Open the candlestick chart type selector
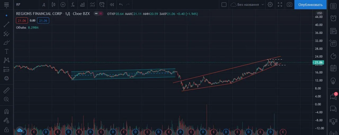This screenshot has height=135, width=339. [x=53, y=4]
